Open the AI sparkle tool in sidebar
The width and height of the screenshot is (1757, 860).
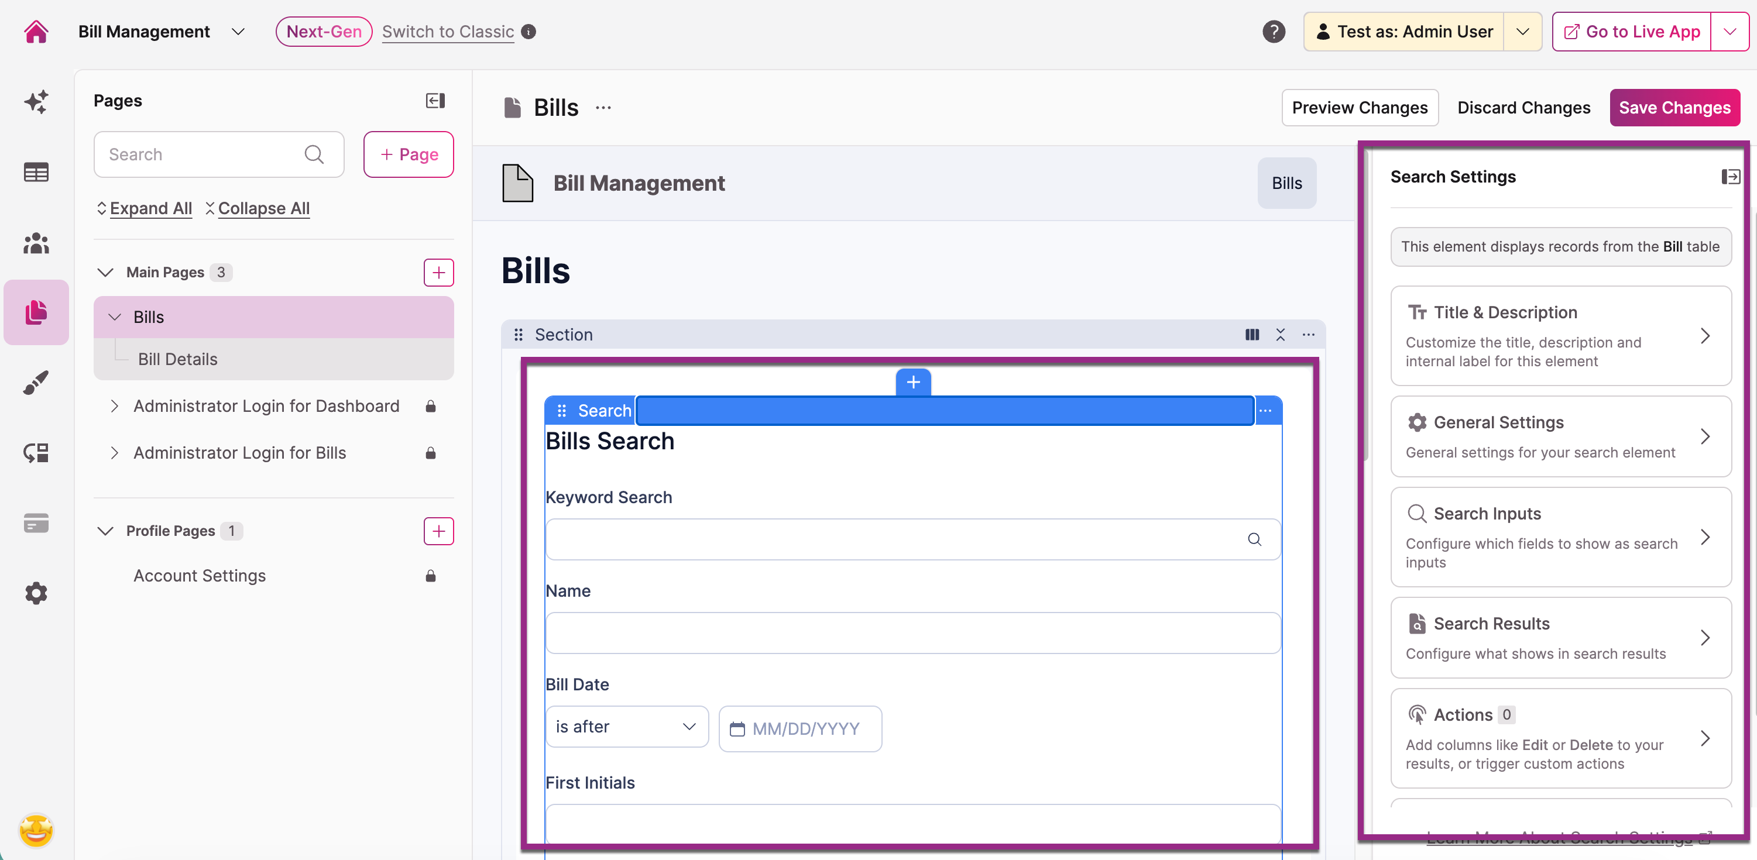coord(36,101)
